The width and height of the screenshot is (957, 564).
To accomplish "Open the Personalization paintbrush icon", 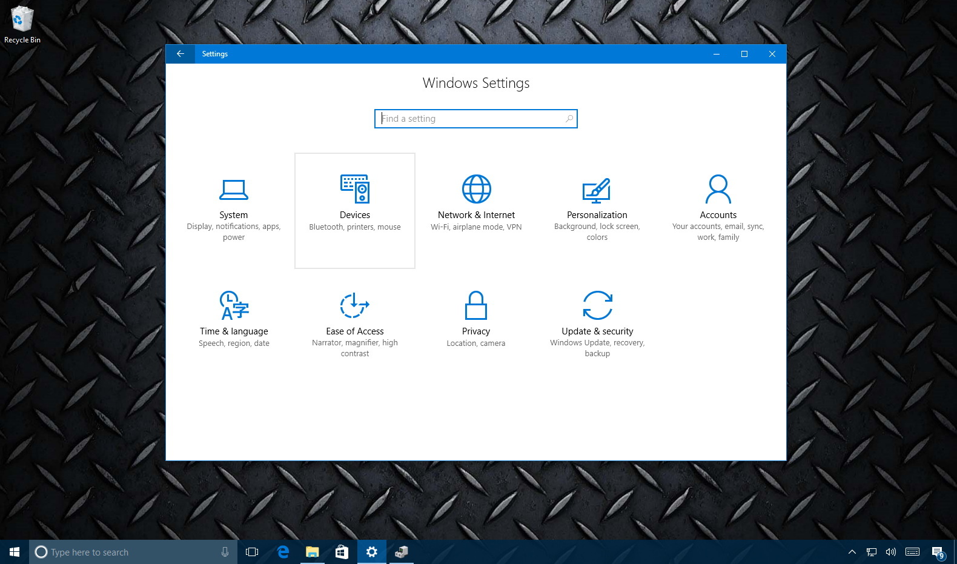I will pyautogui.click(x=597, y=190).
